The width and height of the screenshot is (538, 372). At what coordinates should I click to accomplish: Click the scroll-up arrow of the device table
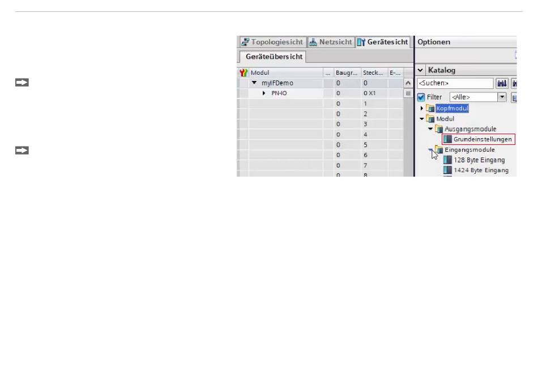408,83
